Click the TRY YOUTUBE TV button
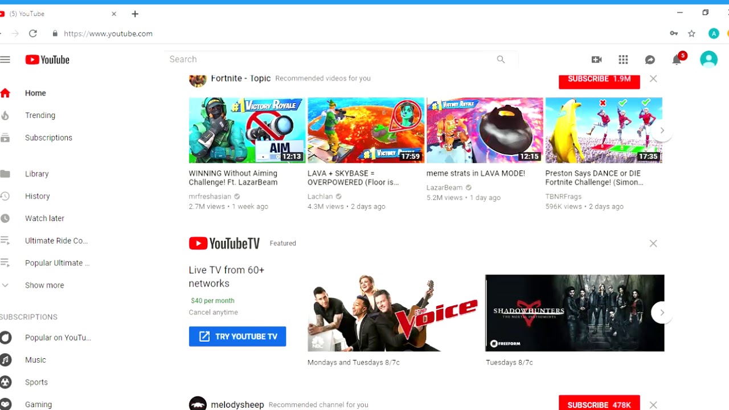 click(x=237, y=337)
